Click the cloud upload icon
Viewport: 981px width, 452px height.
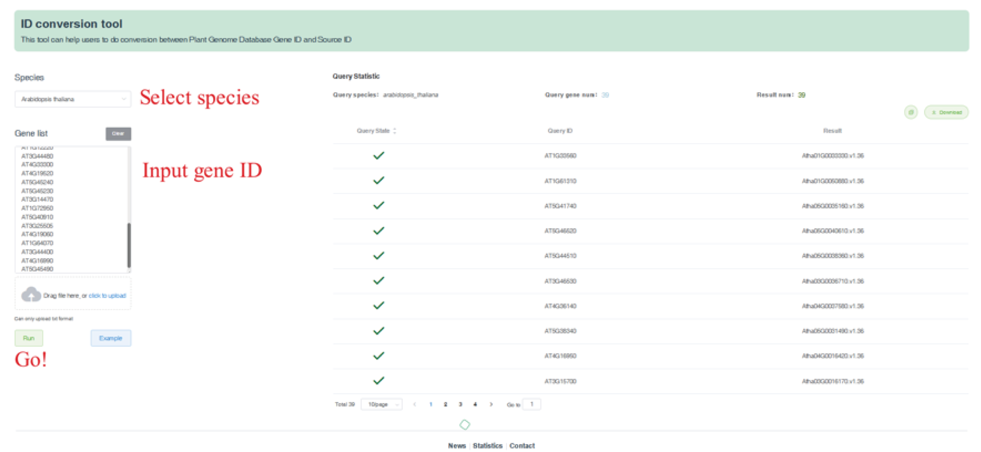[x=31, y=295]
